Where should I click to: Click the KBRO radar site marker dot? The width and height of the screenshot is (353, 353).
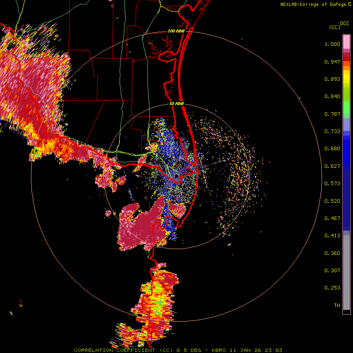coord(176,176)
